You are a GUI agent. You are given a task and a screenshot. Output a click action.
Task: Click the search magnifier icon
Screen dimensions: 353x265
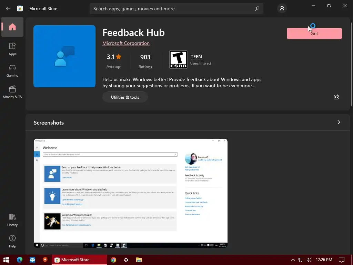(257, 9)
